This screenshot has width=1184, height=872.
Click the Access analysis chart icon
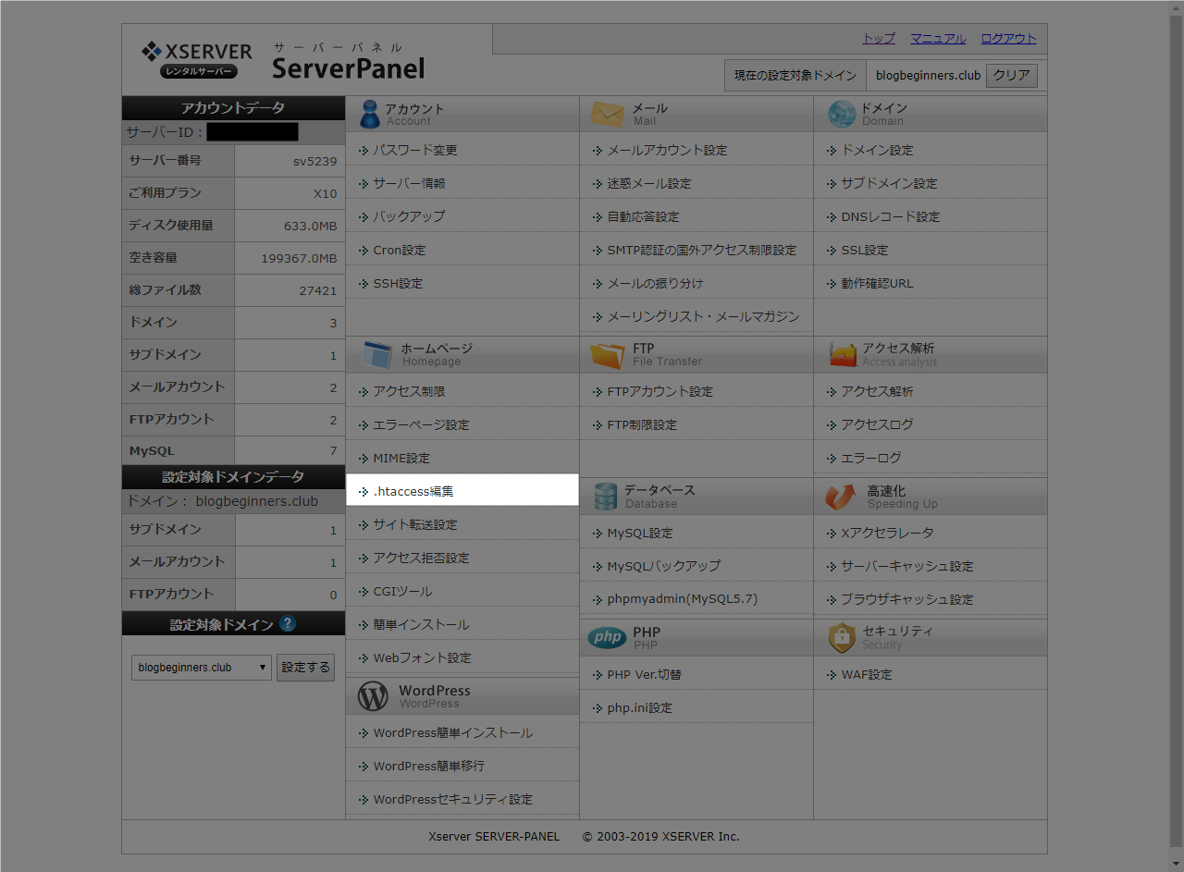(843, 354)
